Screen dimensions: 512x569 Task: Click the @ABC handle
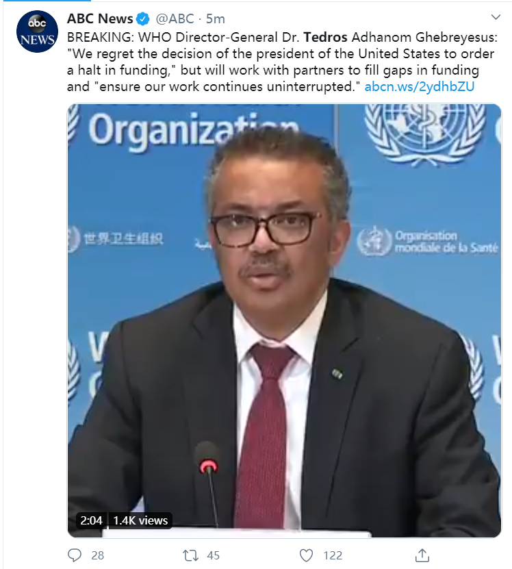click(x=175, y=19)
